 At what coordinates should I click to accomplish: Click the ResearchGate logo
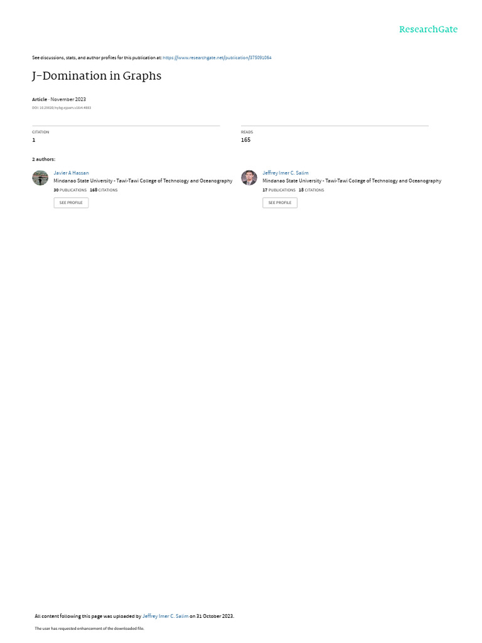pos(428,29)
